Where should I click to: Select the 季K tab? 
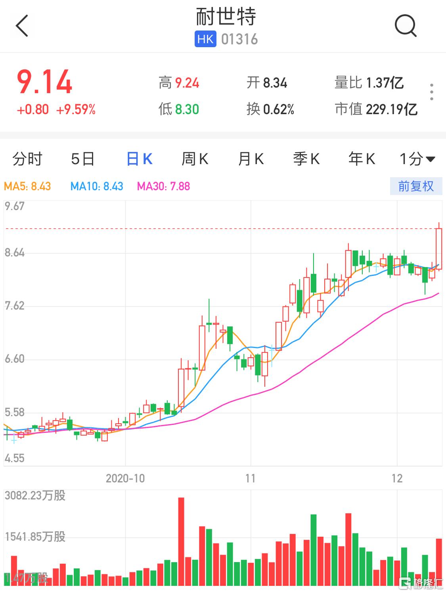[306, 159]
